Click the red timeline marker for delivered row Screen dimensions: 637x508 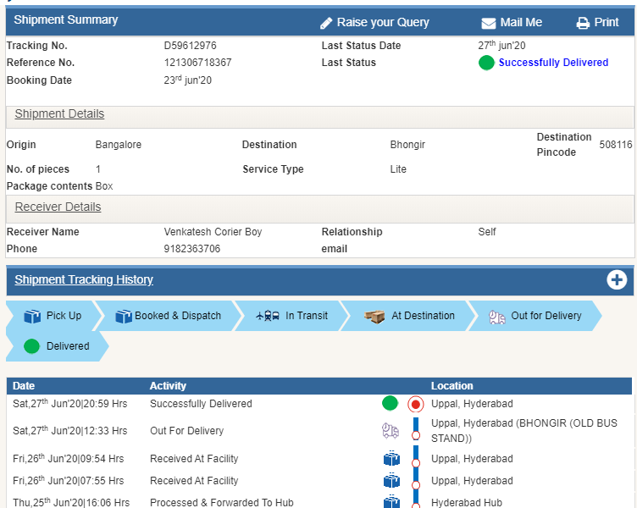coord(415,404)
